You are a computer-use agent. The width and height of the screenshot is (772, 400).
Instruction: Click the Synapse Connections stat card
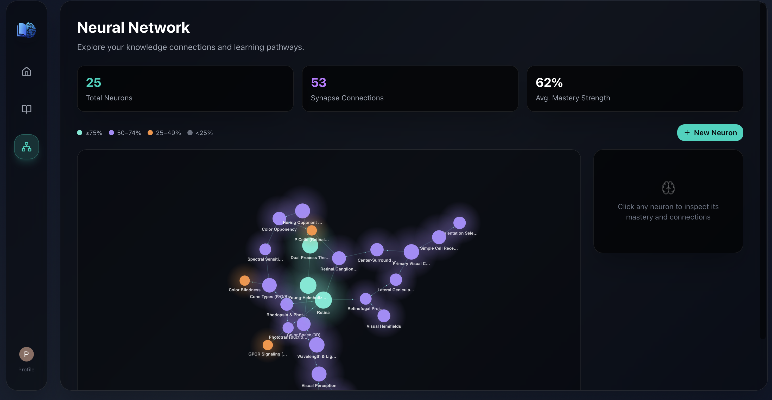410,89
